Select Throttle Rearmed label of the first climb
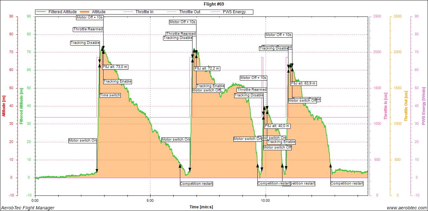428x211 pixels. (88, 29)
